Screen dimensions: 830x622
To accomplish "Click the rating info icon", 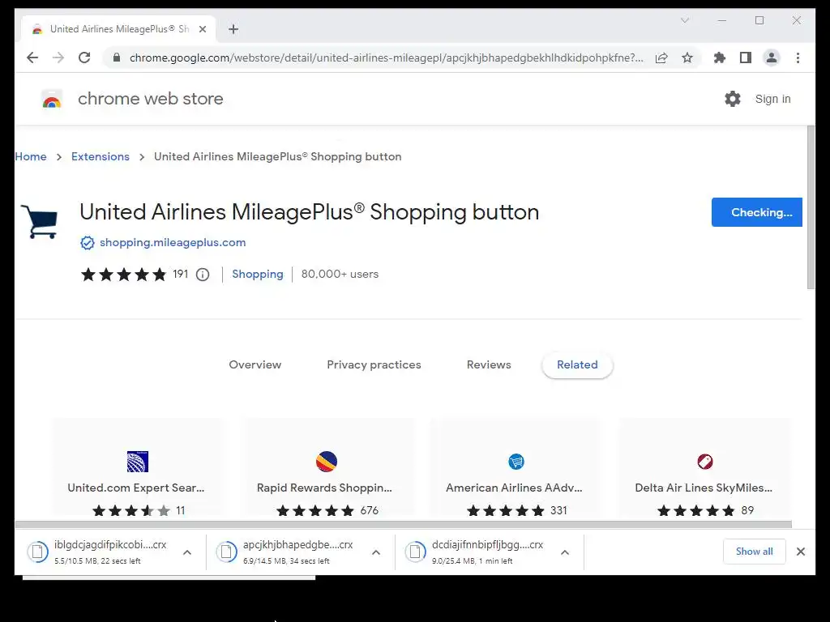I will pyautogui.click(x=203, y=275).
